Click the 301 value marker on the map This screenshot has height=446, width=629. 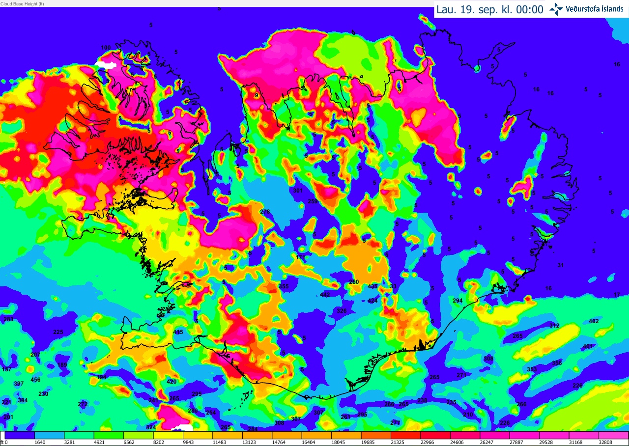[x=298, y=190]
